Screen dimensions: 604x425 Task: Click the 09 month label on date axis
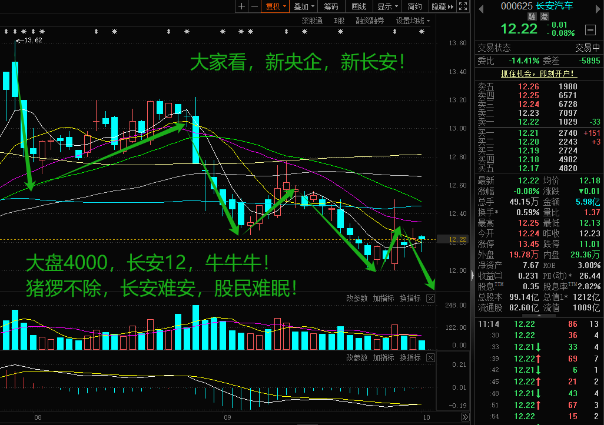pos(227,417)
